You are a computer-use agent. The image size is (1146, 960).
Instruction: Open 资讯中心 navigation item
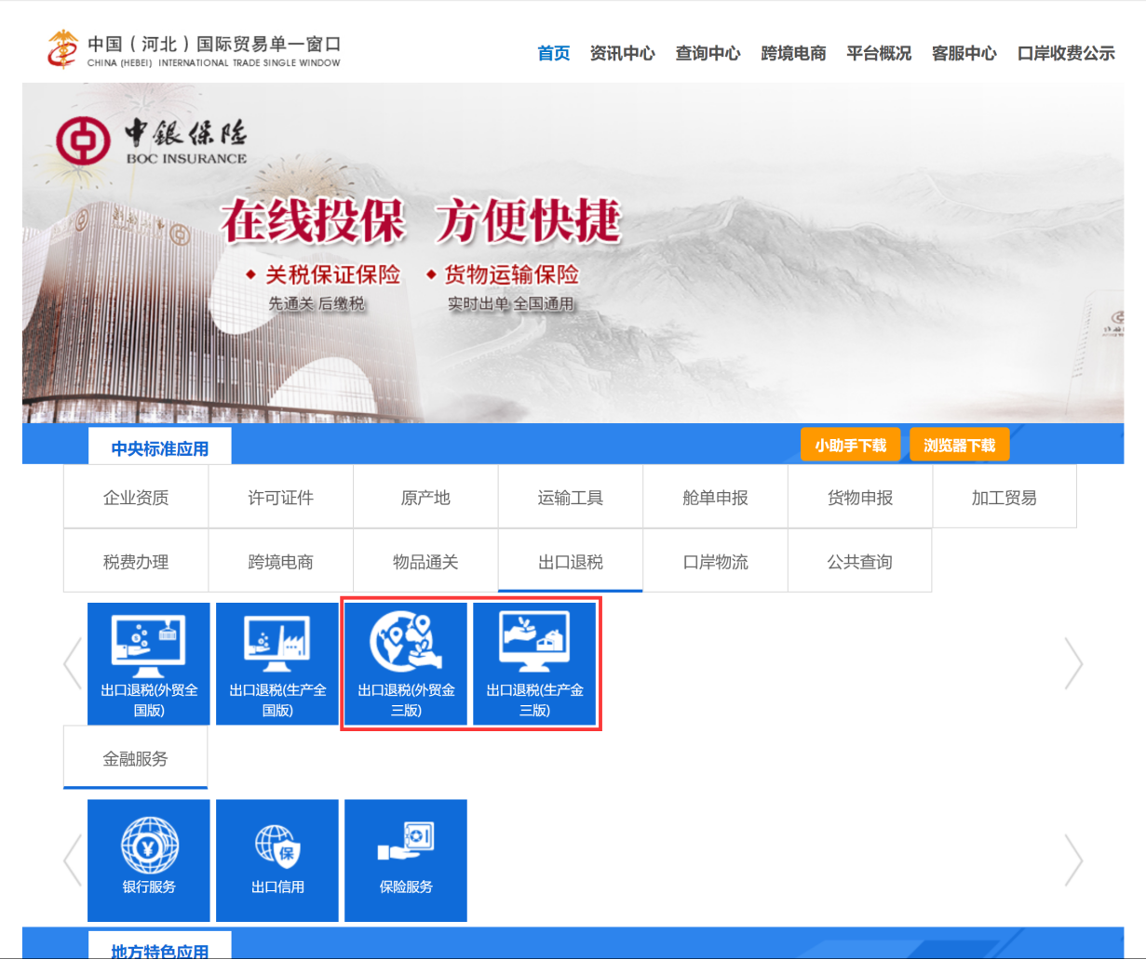coord(623,54)
